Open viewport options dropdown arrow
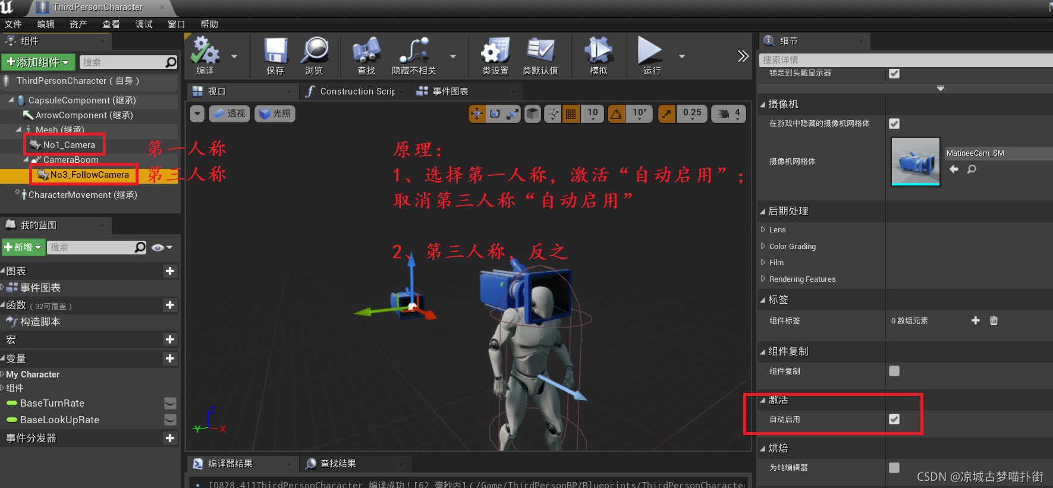The image size is (1053, 488). coord(197,114)
